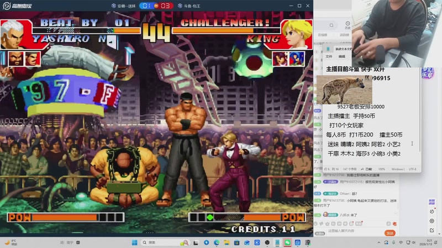Image resolution: width=442 pixels, height=248 pixels.
Task: Click the 01:03 score indicator in title bar
Action: pyautogui.click(x=156, y=6)
